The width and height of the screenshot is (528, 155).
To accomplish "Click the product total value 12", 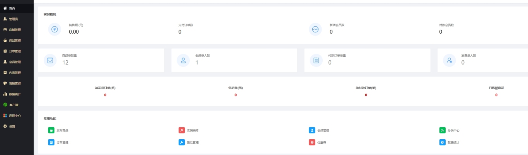I will coord(65,62).
